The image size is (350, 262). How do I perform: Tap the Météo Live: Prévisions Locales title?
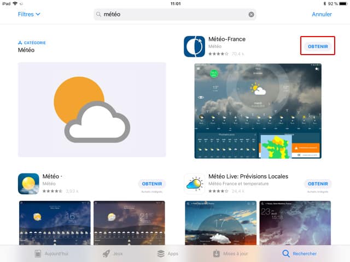248,176
